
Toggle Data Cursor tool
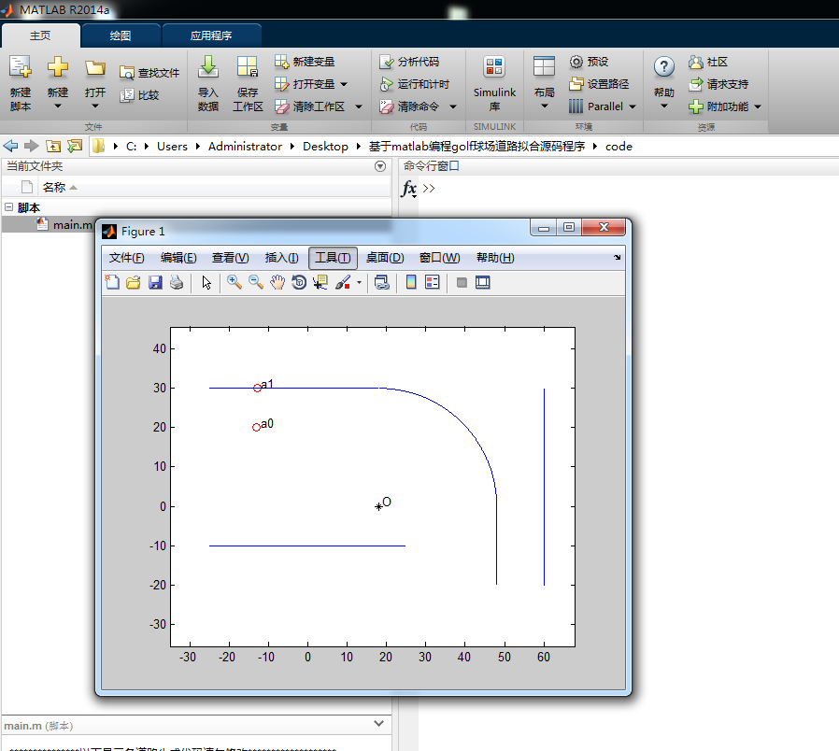tap(320, 282)
